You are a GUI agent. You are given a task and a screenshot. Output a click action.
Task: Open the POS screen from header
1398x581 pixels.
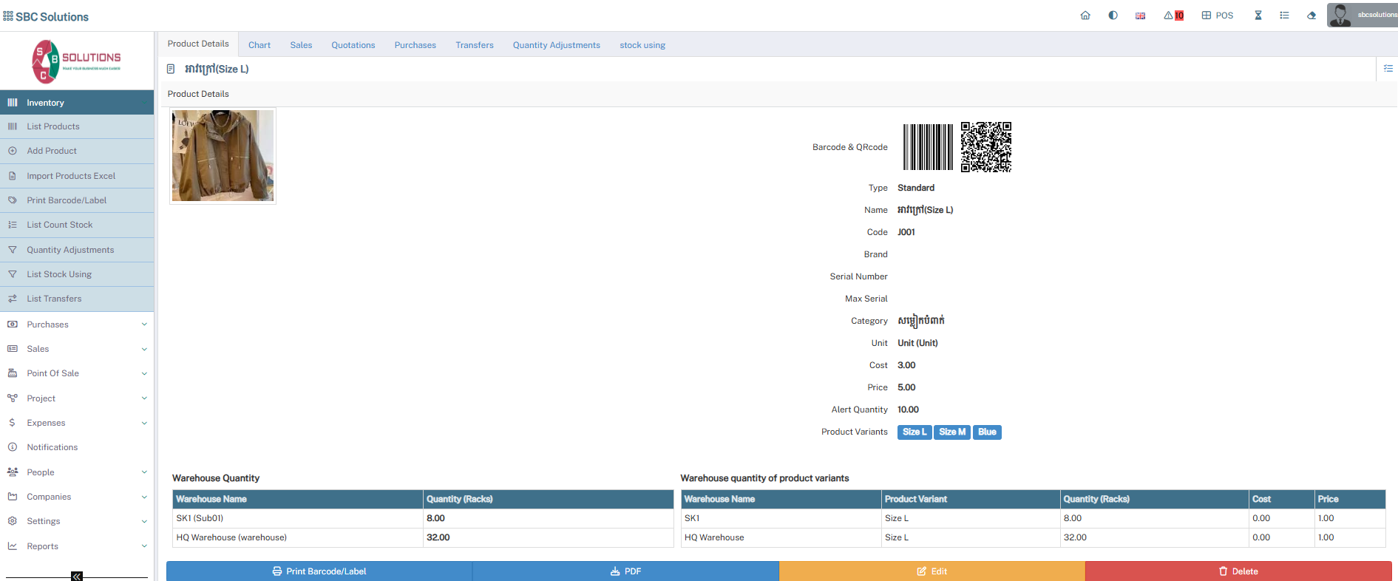click(1217, 16)
